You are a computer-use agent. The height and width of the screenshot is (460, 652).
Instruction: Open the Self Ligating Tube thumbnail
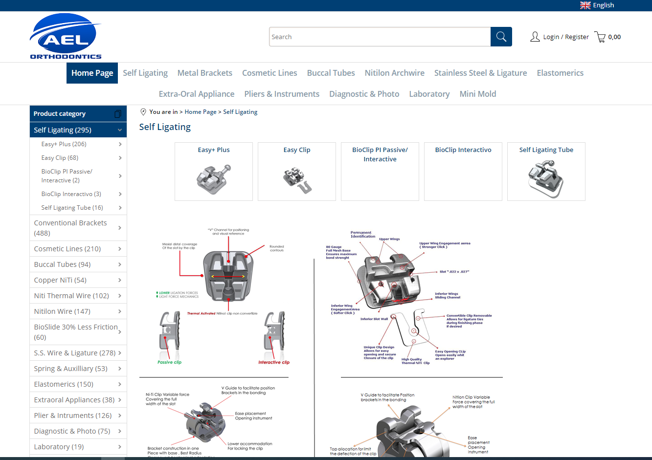coord(546,179)
